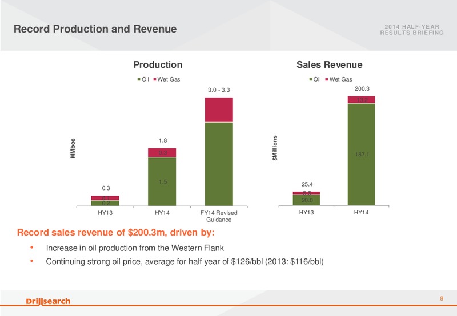Select the green oil segment of FY14 Revised Guidance bar
457x316 pixels.
(219, 164)
